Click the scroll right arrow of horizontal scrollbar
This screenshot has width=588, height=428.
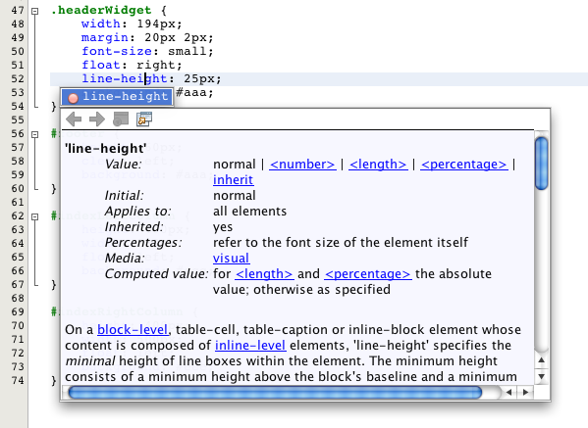coord(525,393)
